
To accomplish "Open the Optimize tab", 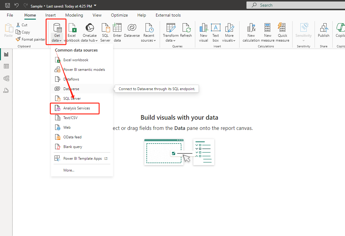I will coord(119,15).
